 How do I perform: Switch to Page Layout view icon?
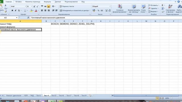click(x=160, y=98)
